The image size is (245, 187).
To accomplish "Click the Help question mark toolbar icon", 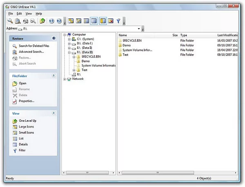I will [x=59, y=21].
